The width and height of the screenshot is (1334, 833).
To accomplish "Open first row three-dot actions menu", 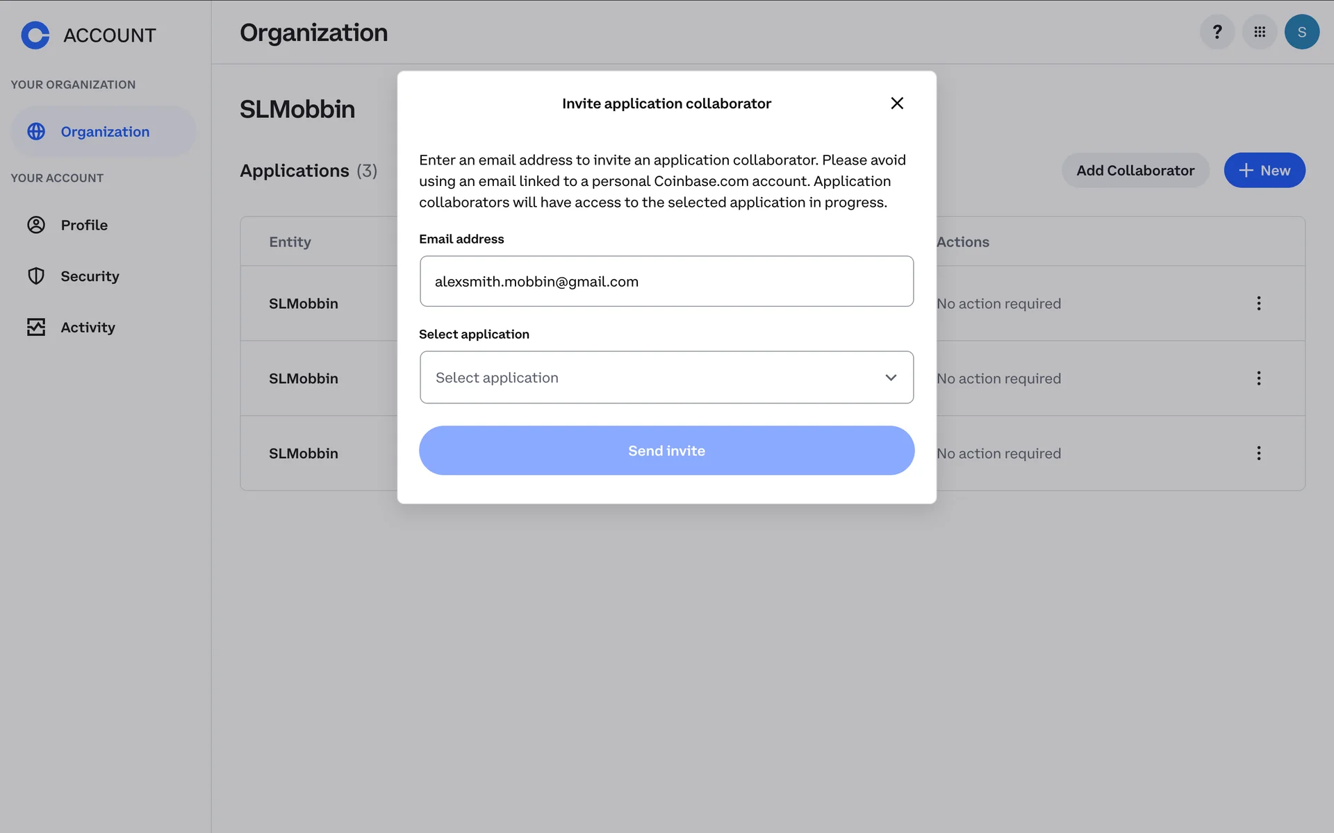I will click(1258, 303).
